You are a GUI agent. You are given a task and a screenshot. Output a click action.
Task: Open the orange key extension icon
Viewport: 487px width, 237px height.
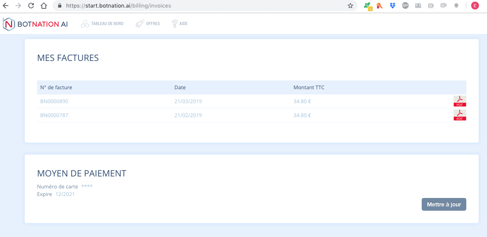[379, 6]
